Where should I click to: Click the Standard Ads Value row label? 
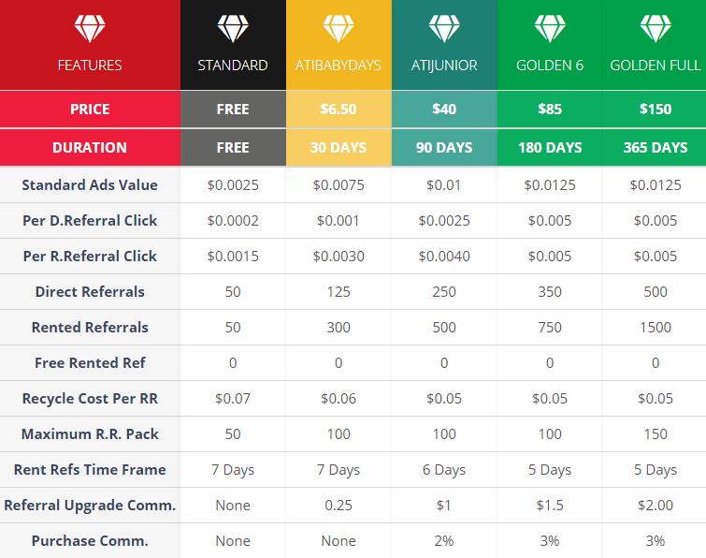point(90,184)
